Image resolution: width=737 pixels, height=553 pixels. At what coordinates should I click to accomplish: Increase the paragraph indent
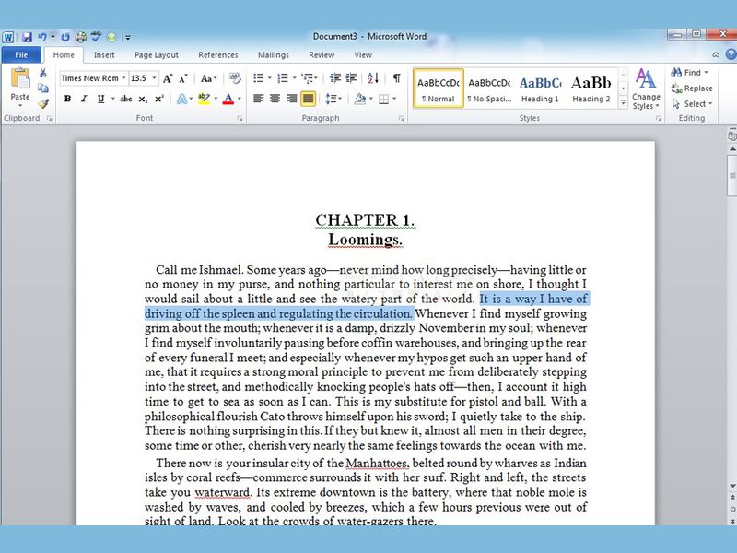(x=351, y=78)
